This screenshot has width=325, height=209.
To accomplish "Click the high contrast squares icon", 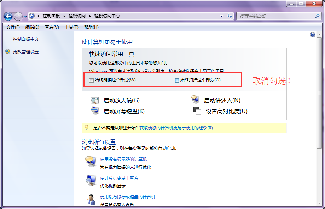I will [197, 111].
